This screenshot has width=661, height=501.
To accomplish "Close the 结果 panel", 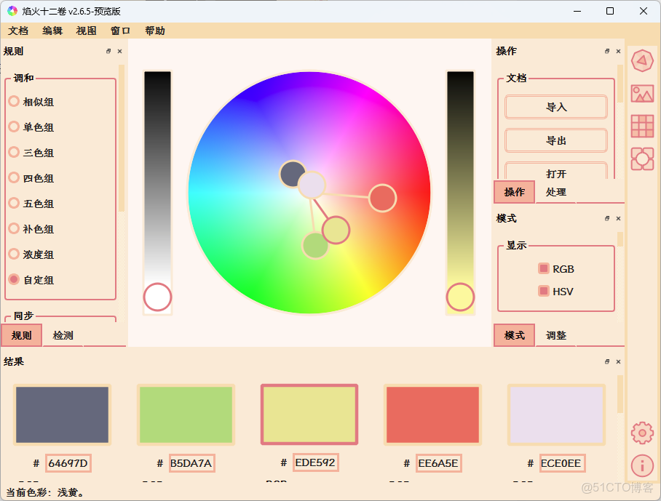I will [x=619, y=361].
